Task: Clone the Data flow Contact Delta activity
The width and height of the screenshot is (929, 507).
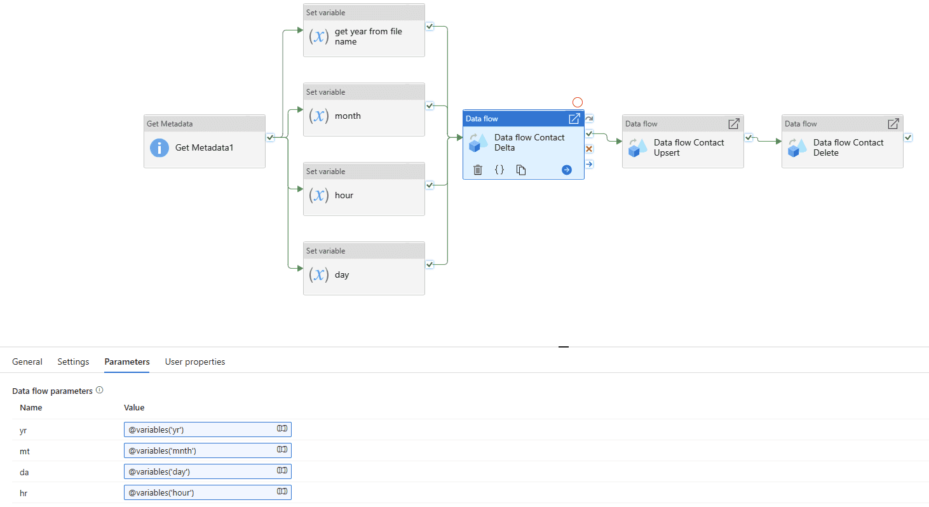Action: click(x=521, y=170)
